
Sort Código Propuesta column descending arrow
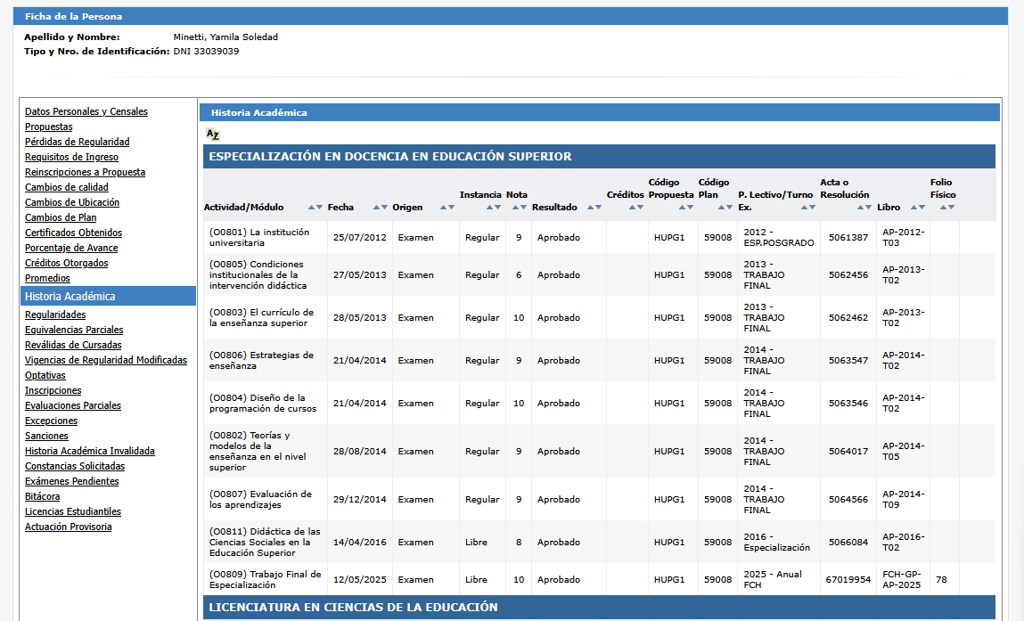pyautogui.click(x=690, y=207)
